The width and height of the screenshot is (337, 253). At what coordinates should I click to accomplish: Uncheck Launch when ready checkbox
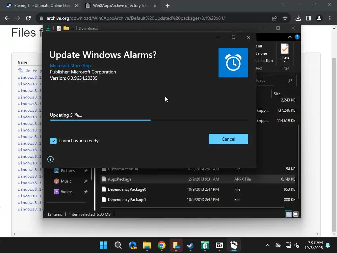(x=53, y=141)
